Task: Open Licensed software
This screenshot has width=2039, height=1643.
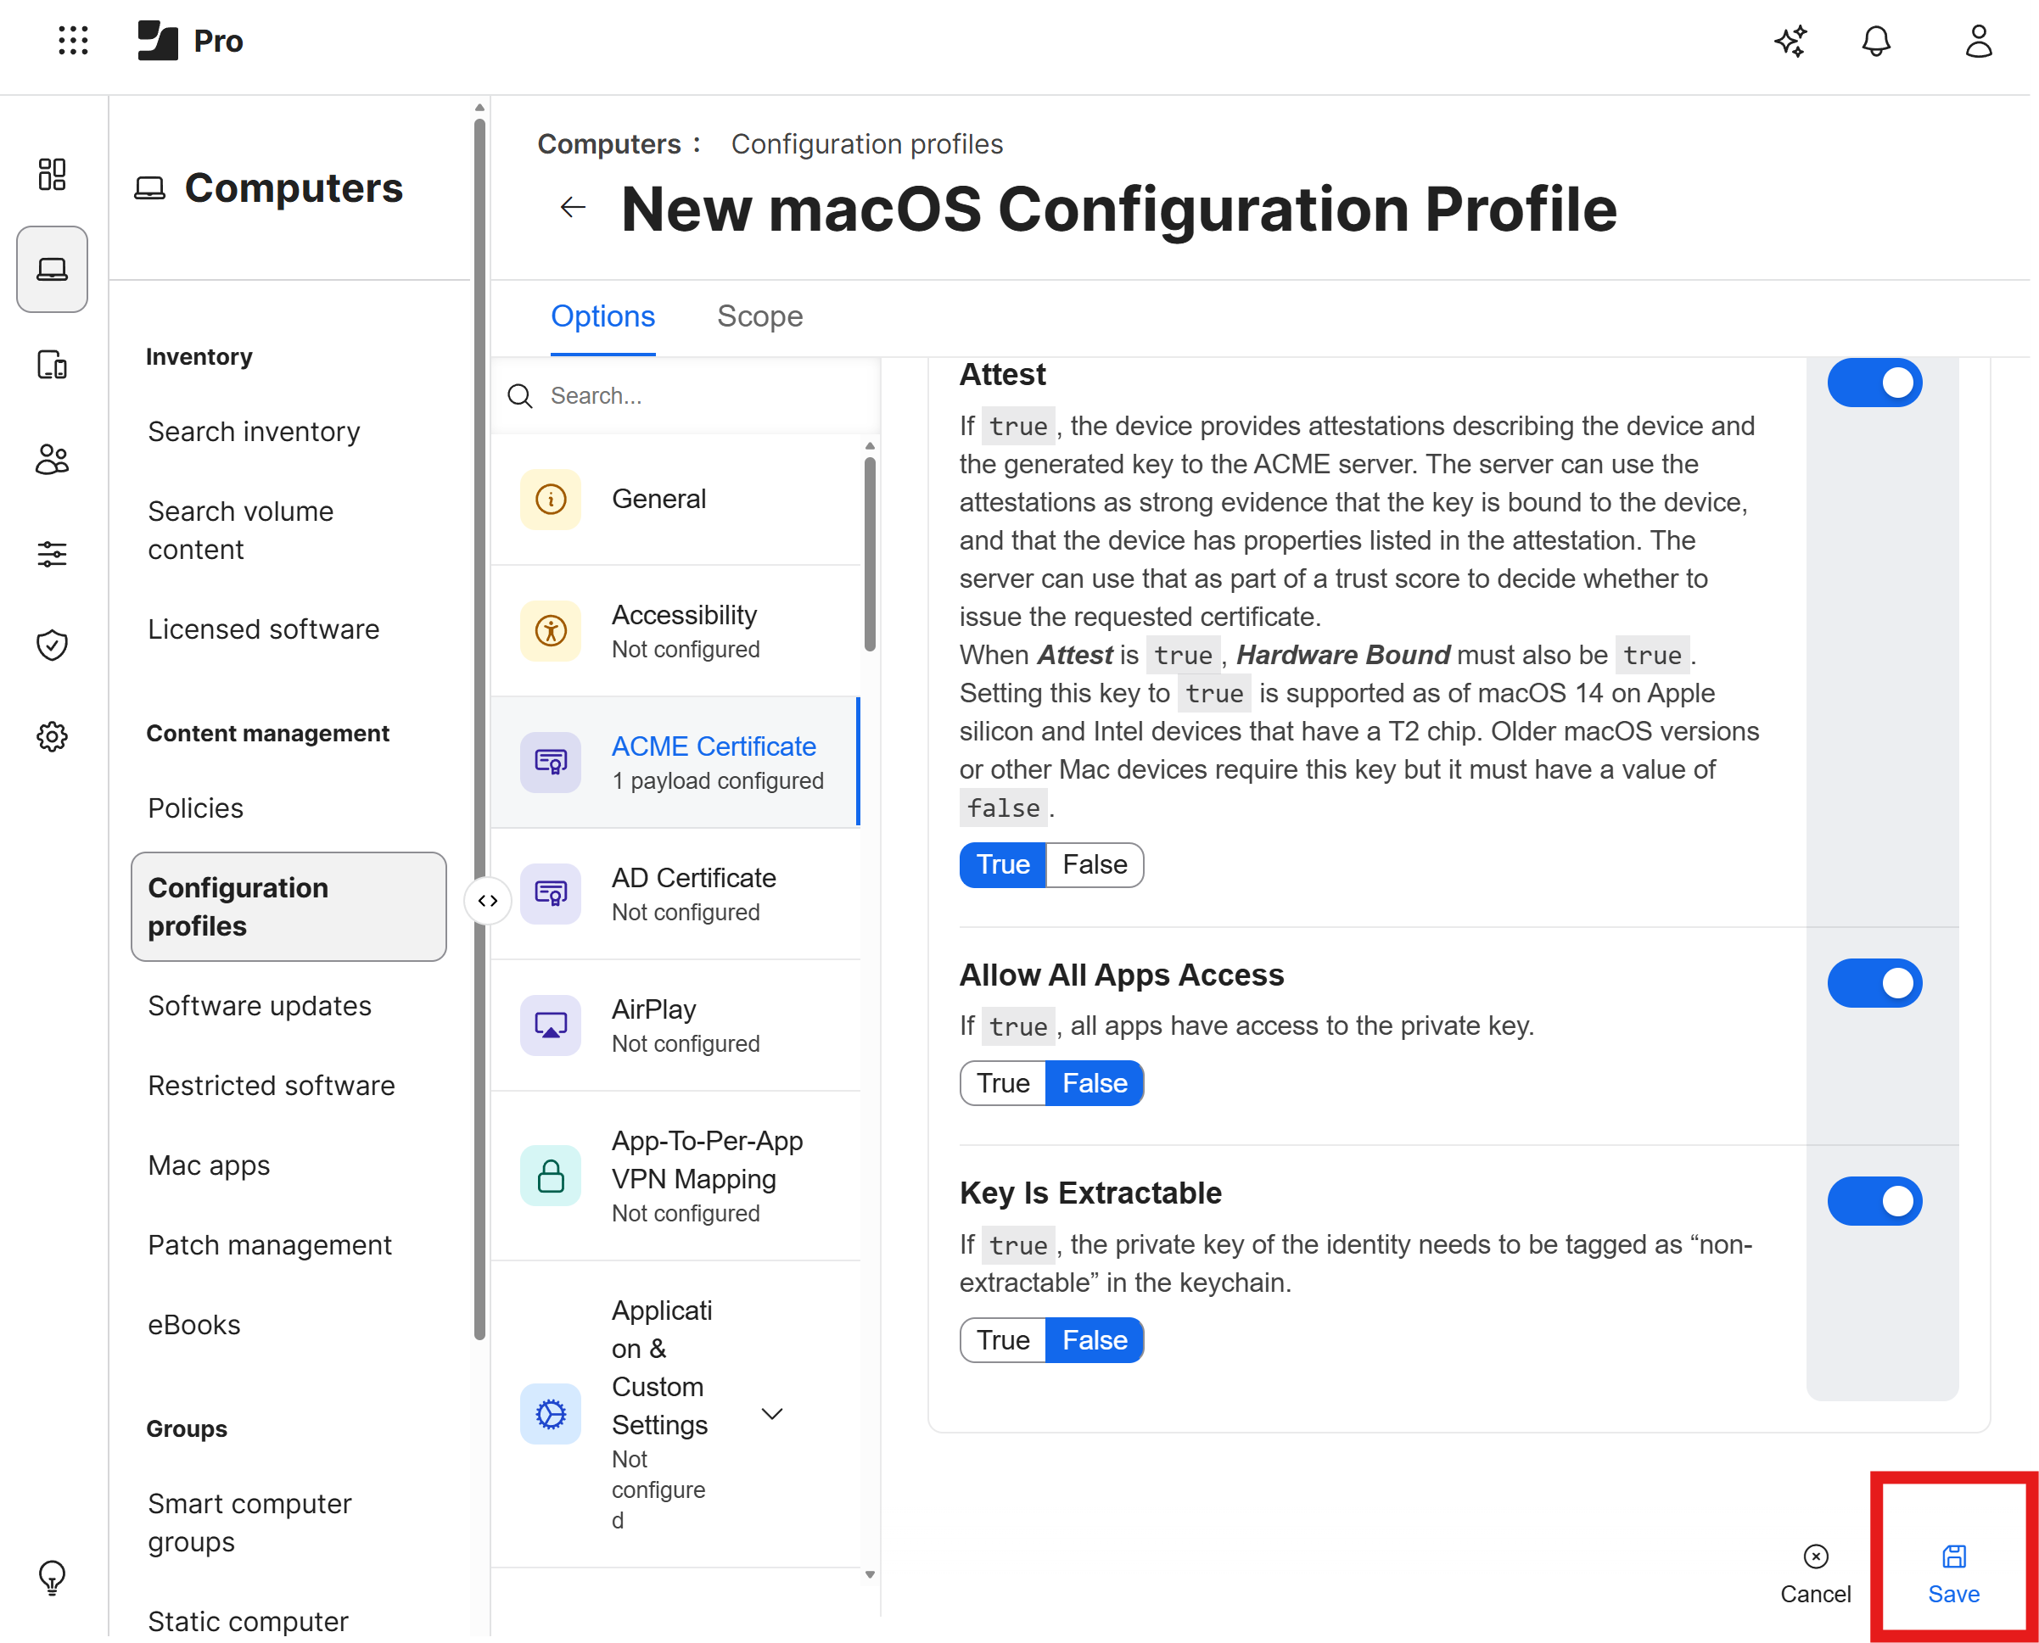Action: [263, 629]
